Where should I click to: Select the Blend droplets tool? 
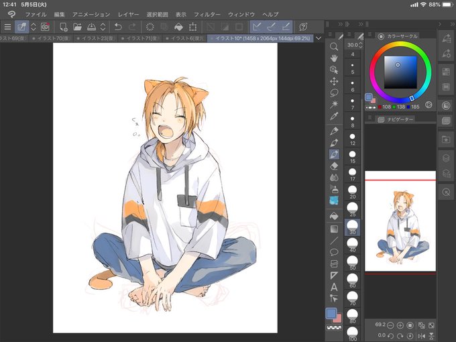pyautogui.click(x=334, y=178)
